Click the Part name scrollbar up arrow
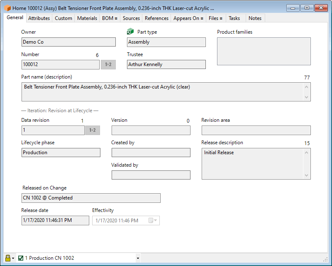 click(306, 87)
